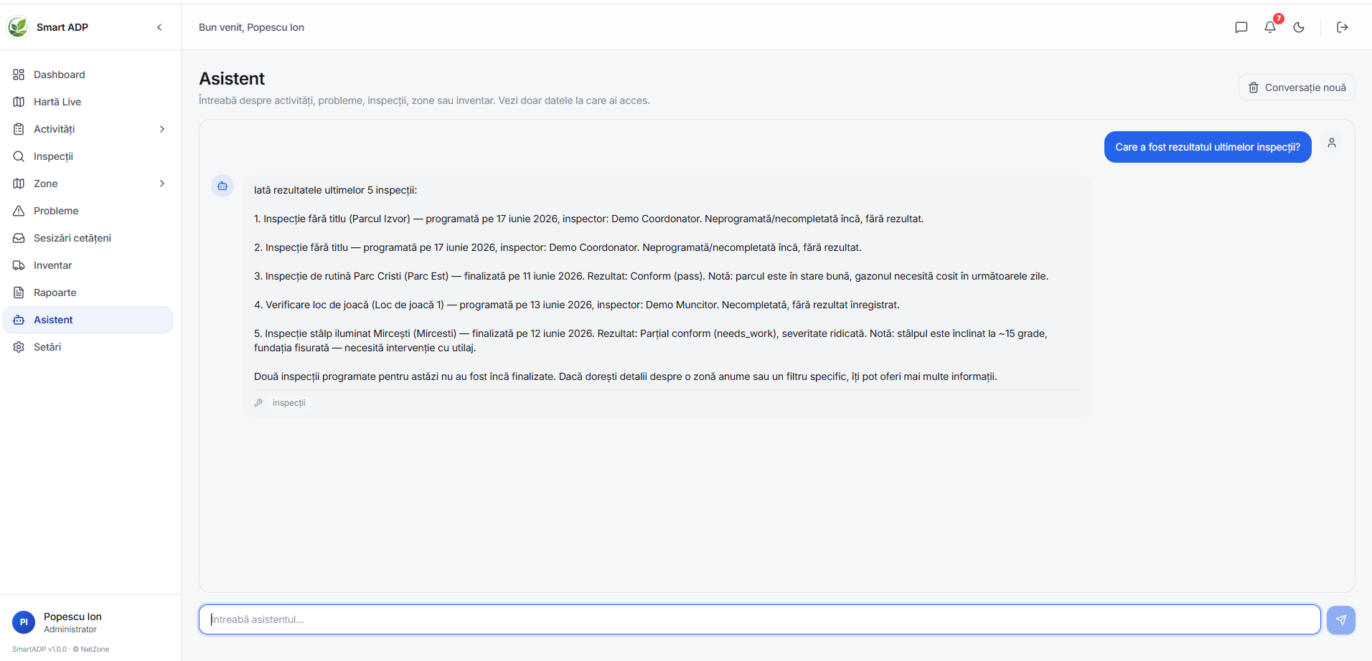1372x661 pixels.
Task: Open the Dashboard menu item
Action: tap(88, 75)
